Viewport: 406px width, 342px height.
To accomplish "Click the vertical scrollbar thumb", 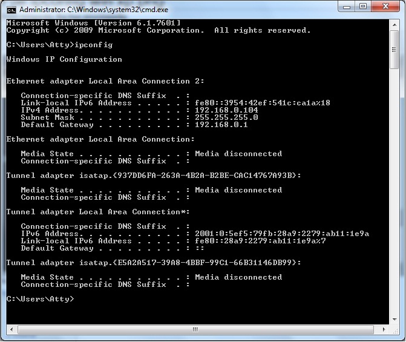I will (x=395, y=50).
